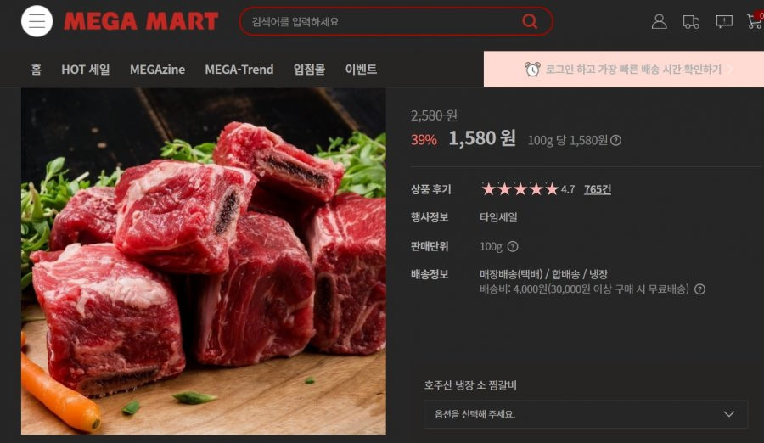Open the hamburger menu button
The height and width of the screenshot is (443, 764).
pos(37,21)
